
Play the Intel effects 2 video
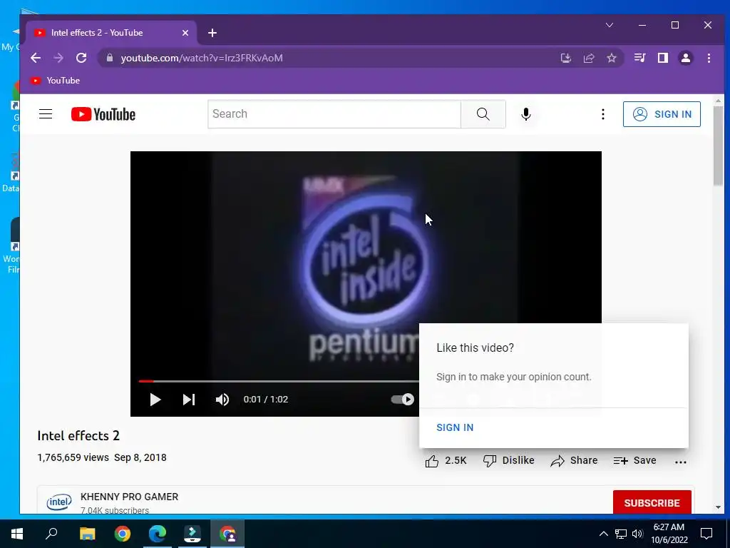(x=155, y=400)
